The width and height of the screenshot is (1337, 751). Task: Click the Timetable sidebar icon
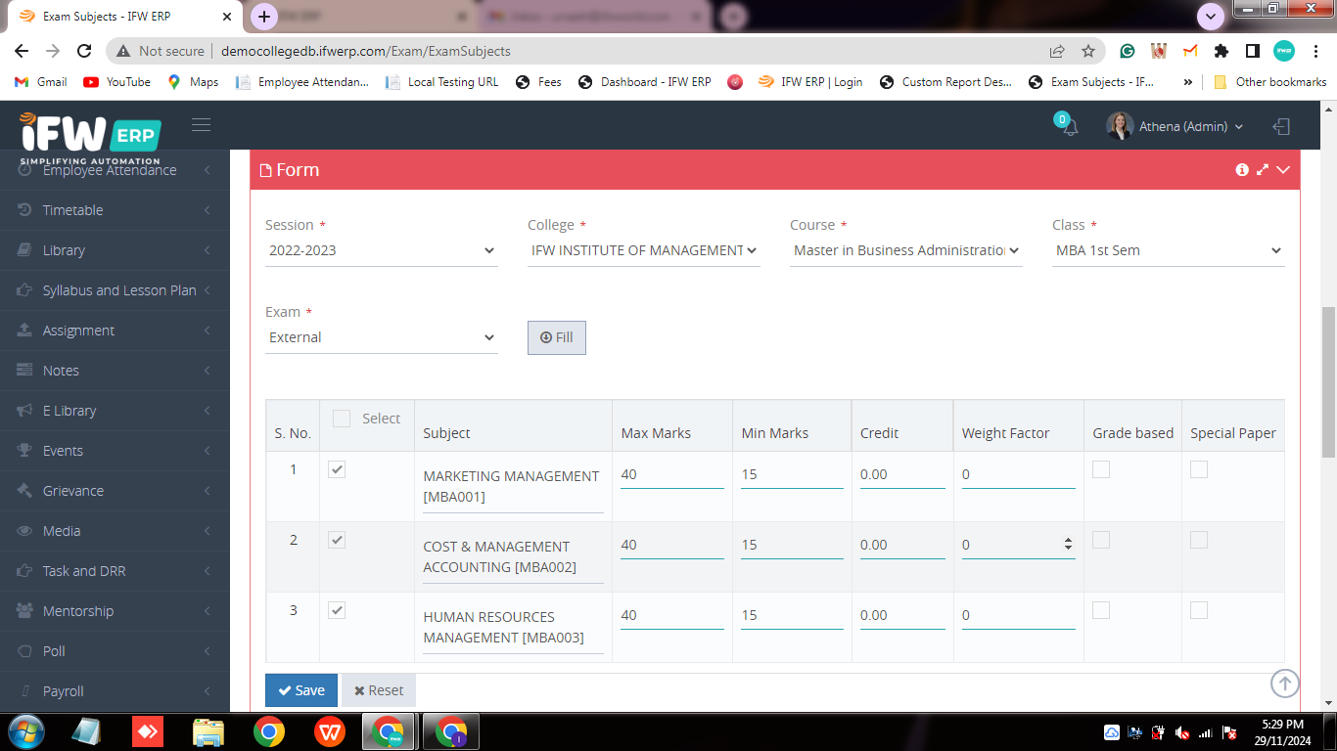[x=25, y=209]
